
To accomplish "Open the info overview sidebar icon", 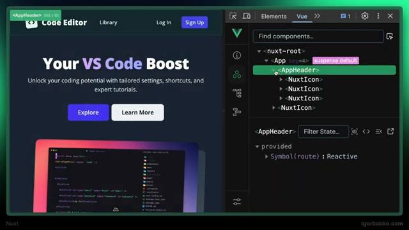I will tap(237, 56).
